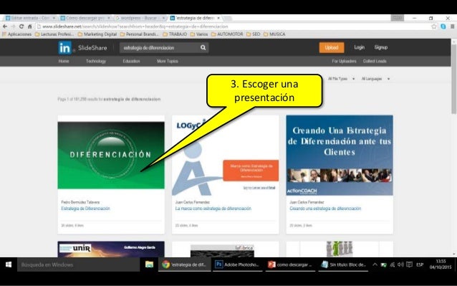Open browser home page icon

pos(30,27)
